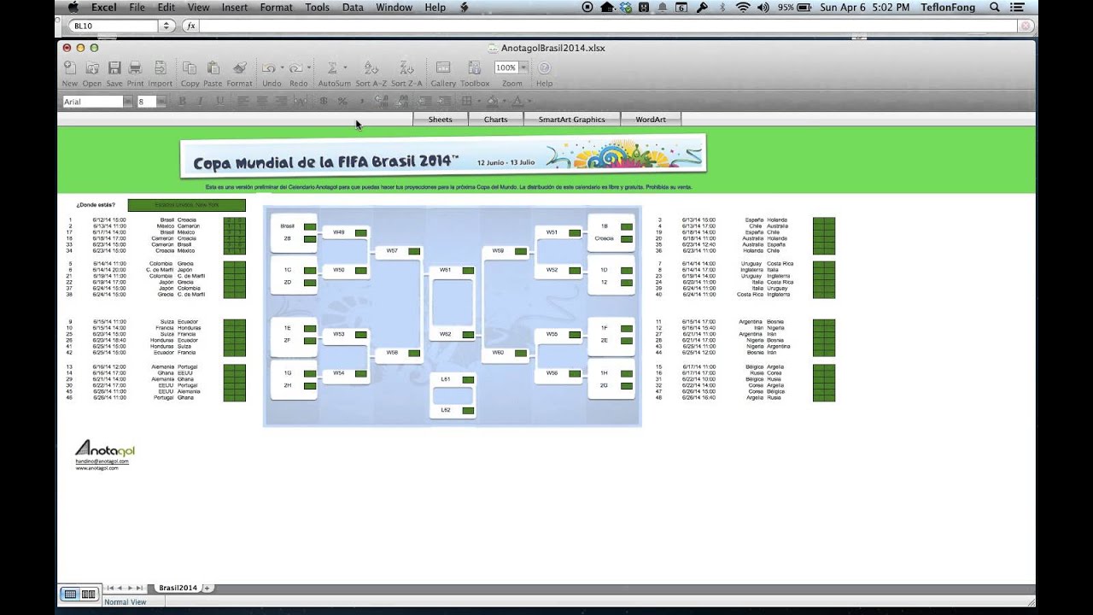The image size is (1093, 615).
Task: Click the align left icon
Action: pos(243,101)
